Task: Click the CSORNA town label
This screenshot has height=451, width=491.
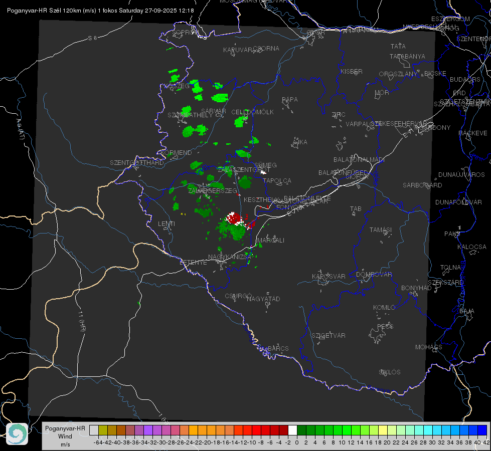Action: [x=266, y=49]
